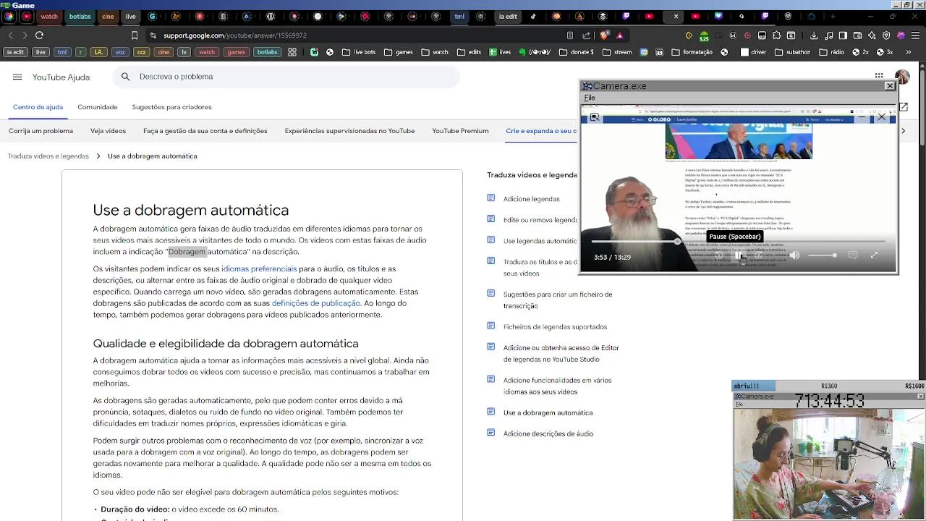The height and width of the screenshot is (521, 926).
Task: Open the browser main menu icon
Action: pyautogui.click(x=915, y=35)
